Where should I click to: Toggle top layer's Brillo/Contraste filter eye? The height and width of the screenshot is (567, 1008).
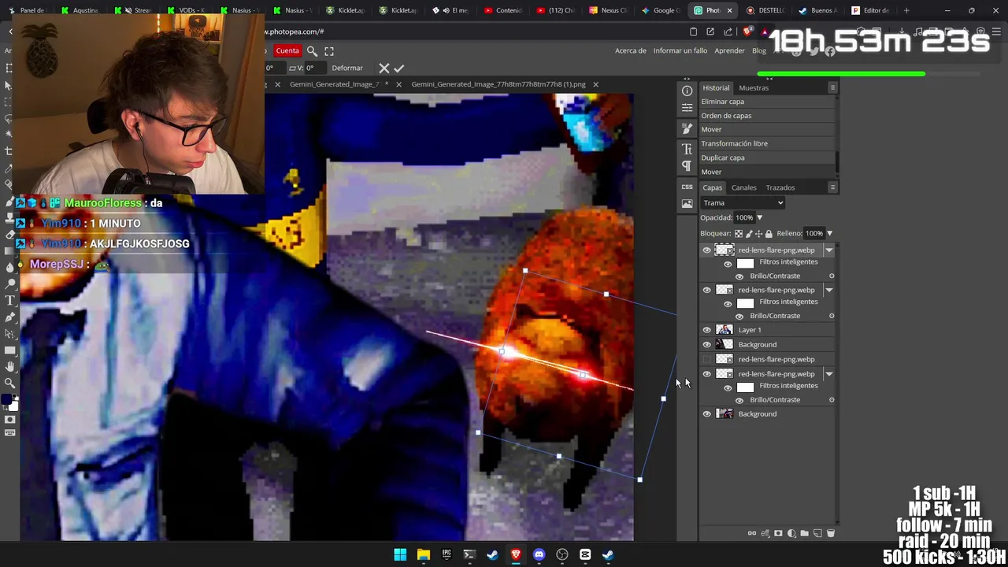739,276
